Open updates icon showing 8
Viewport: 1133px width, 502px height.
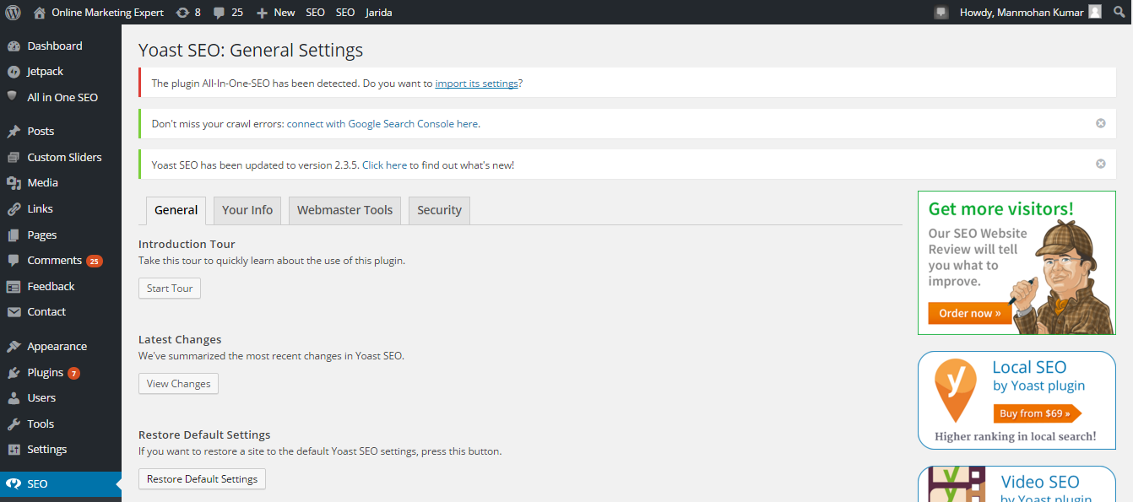point(182,13)
